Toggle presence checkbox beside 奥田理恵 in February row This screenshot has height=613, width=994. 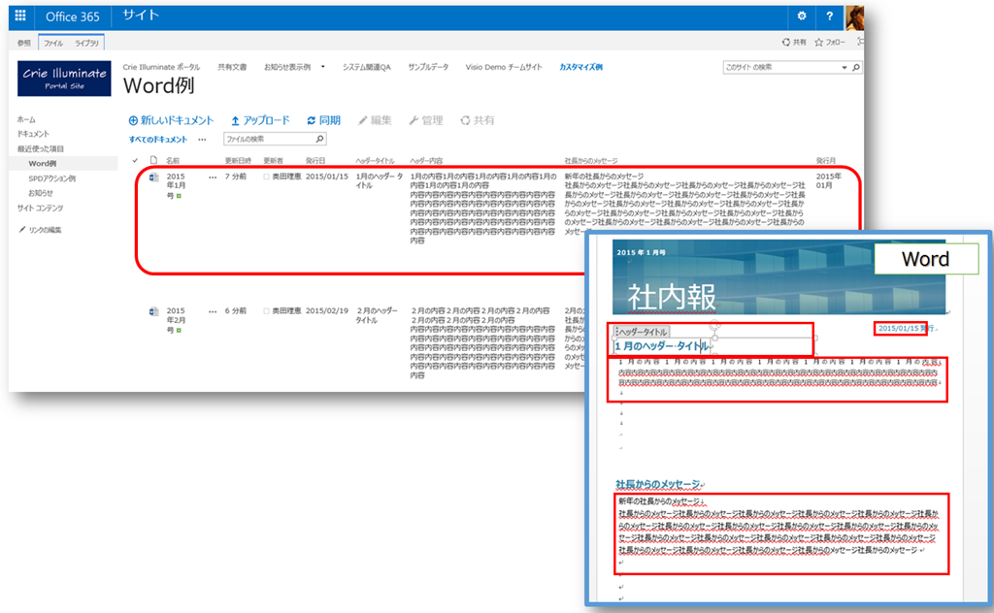pyautogui.click(x=267, y=311)
